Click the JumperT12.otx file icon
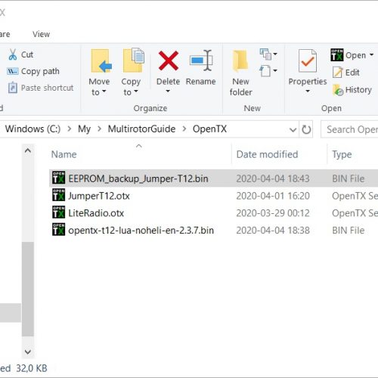378x378 pixels. pyautogui.click(x=58, y=195)
